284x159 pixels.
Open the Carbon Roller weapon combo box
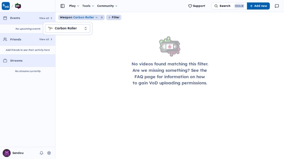[x=67, y=29]
